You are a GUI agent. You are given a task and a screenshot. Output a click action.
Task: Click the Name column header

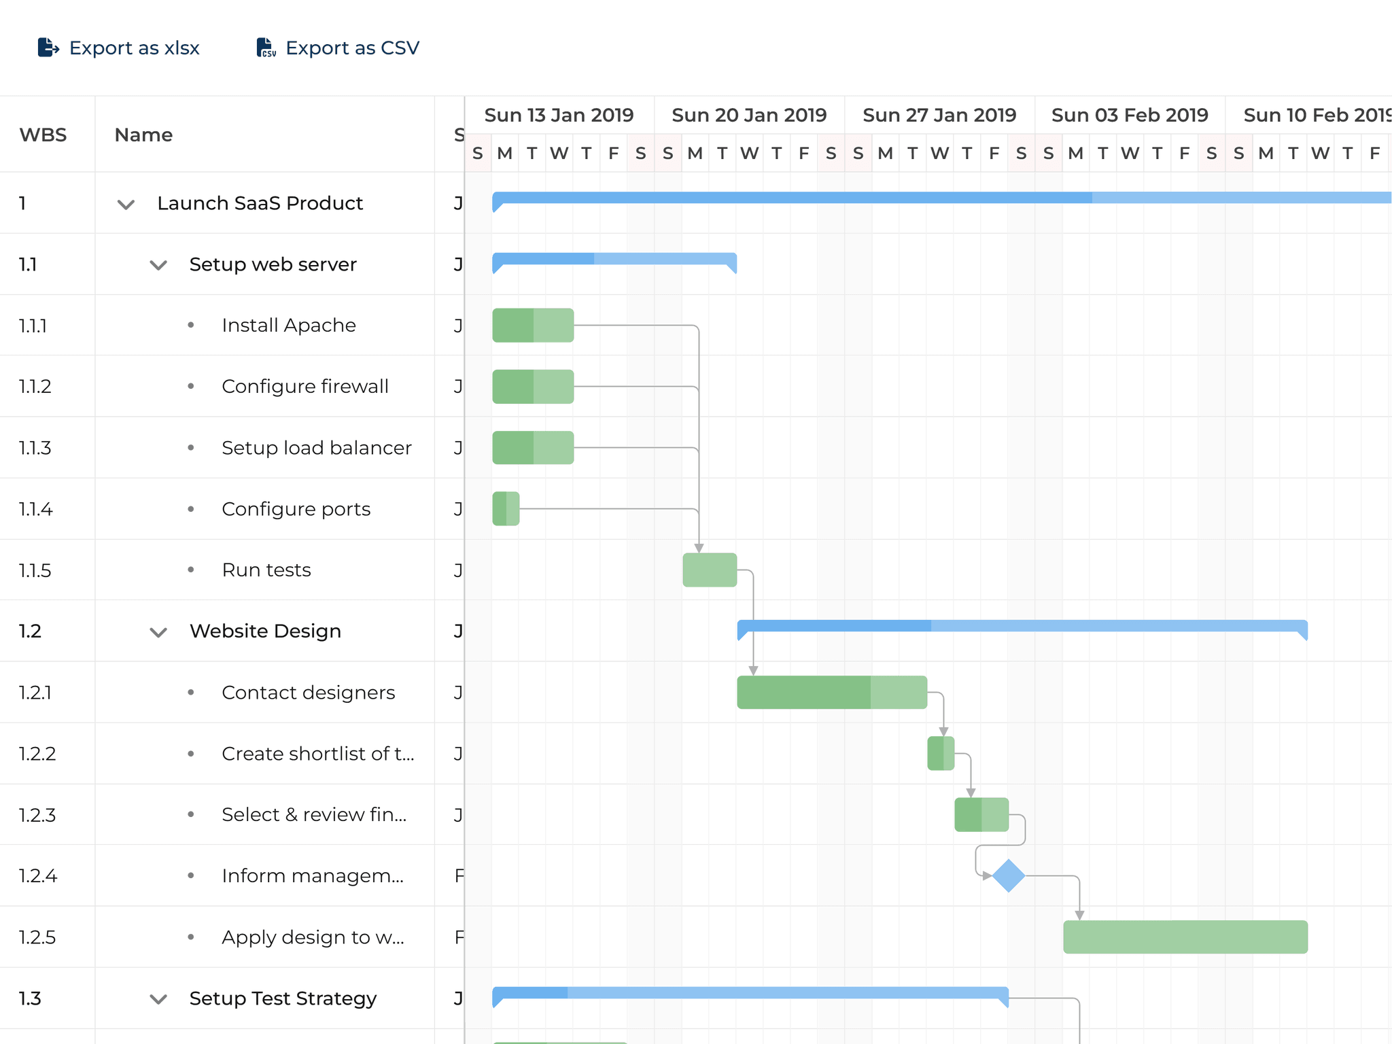[143, 135]
